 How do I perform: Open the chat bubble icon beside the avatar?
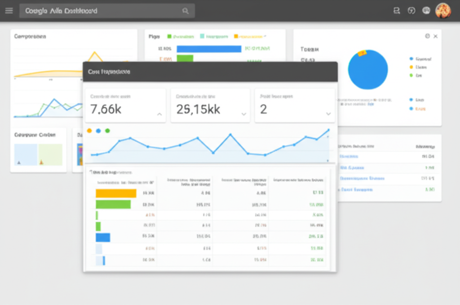[426, 11]
